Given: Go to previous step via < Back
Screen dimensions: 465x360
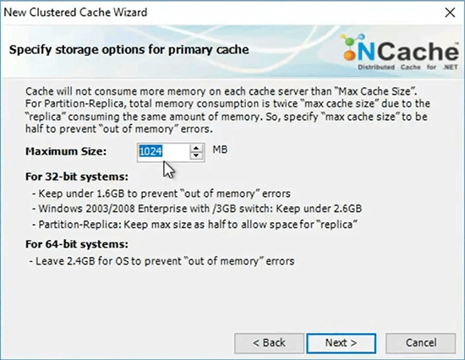Looking at the screenshot, I should pos(269,343).
